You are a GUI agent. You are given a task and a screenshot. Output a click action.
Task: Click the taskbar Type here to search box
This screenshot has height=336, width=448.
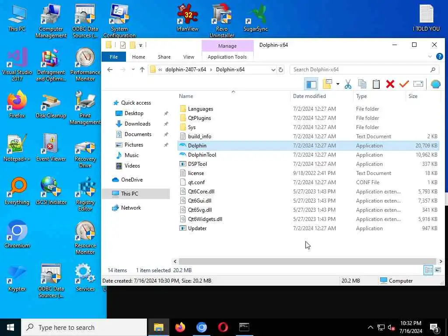[x=84, y=327]
